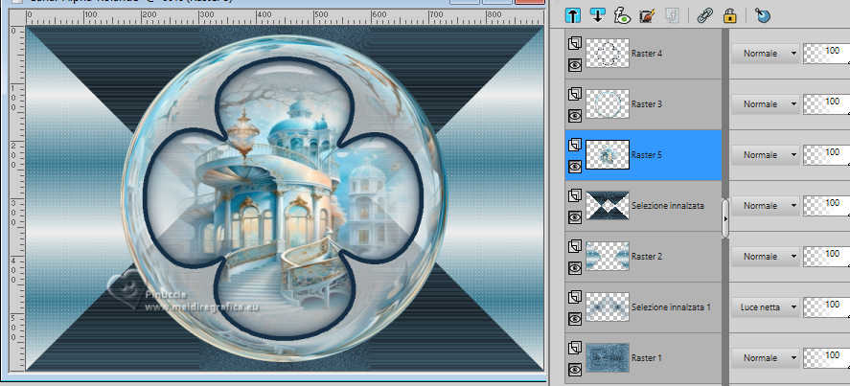
Task: Toggle visibility of the Raster 1 layer
Action: point(575,370)
